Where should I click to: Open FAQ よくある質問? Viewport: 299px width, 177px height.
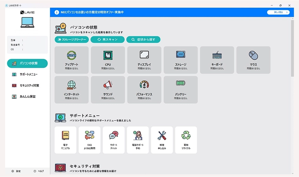tap(90, 140)
